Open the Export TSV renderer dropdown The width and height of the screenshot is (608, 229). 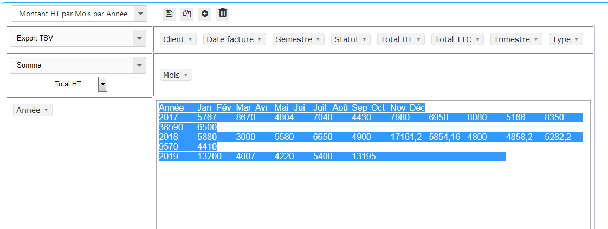[140, 38]
